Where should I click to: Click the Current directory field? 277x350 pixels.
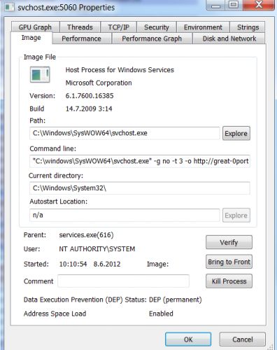140,188
